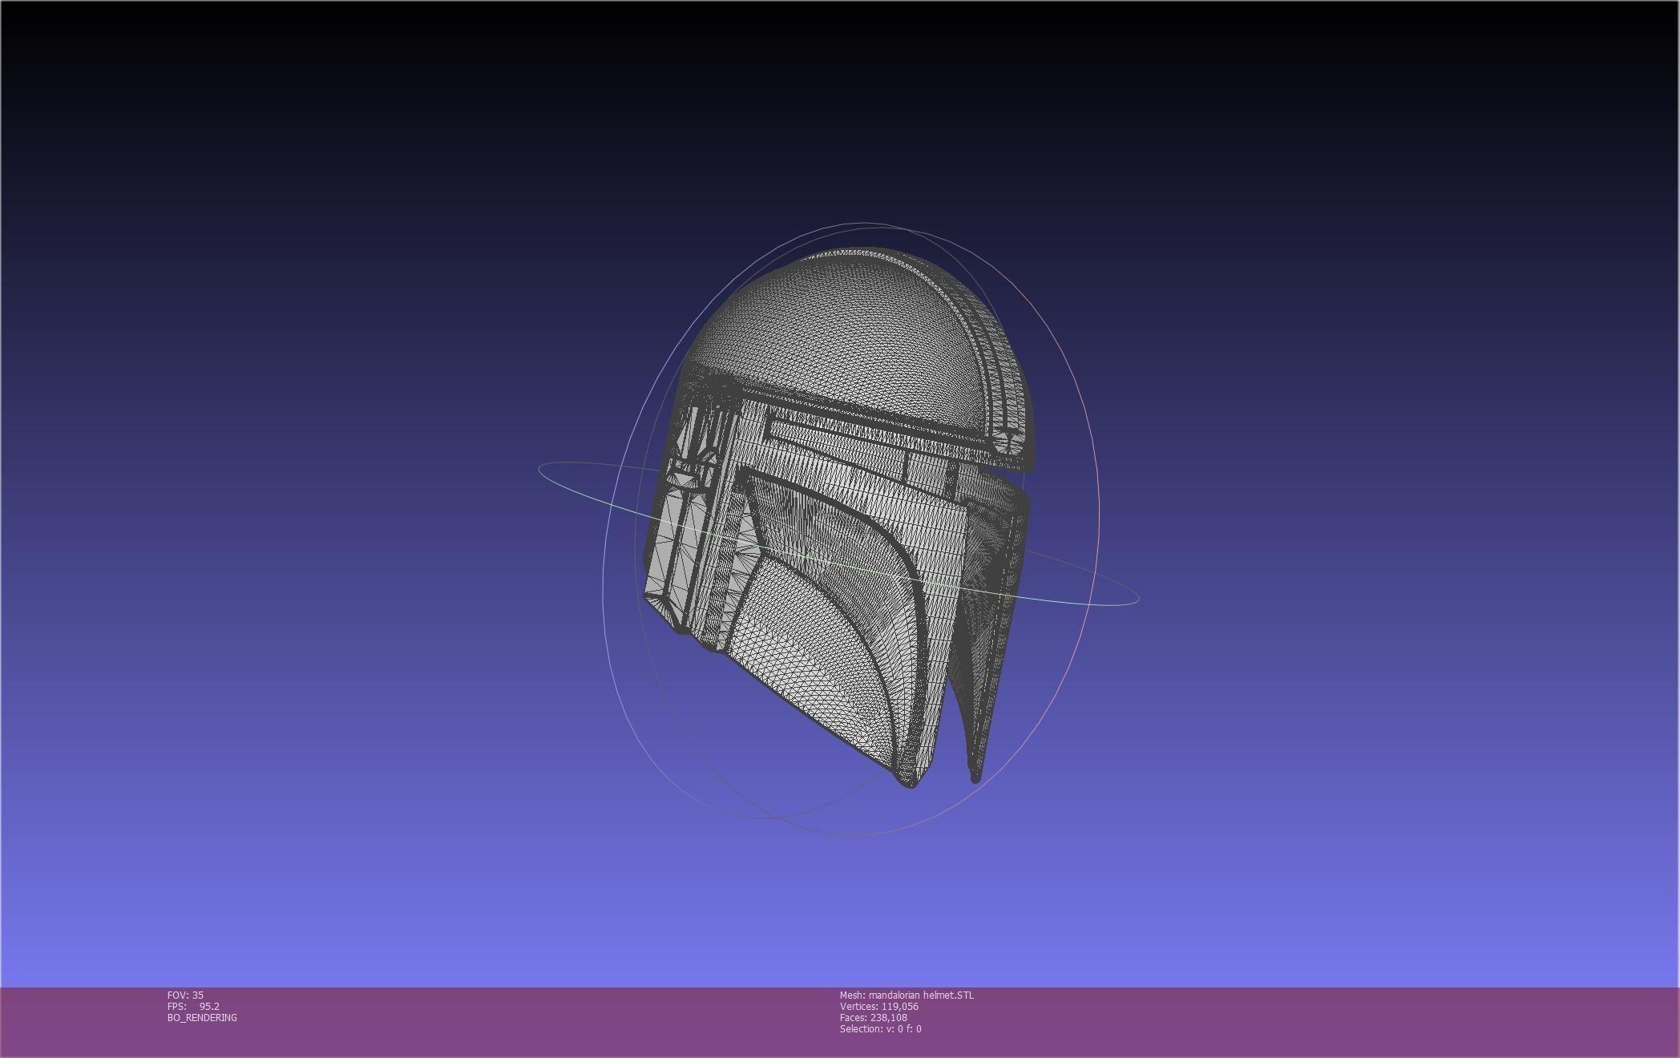The height and width of the screenshot is (1058, 1680).
Task: Click the Vertices: 119,056 text
Action: point(879,1006)
